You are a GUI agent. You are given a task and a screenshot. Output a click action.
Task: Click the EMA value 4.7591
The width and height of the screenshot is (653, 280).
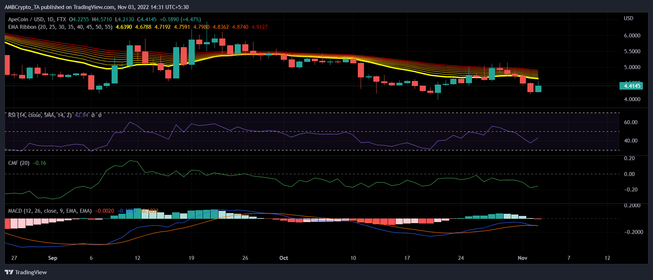pyautogui.click(x=182, y=27)
